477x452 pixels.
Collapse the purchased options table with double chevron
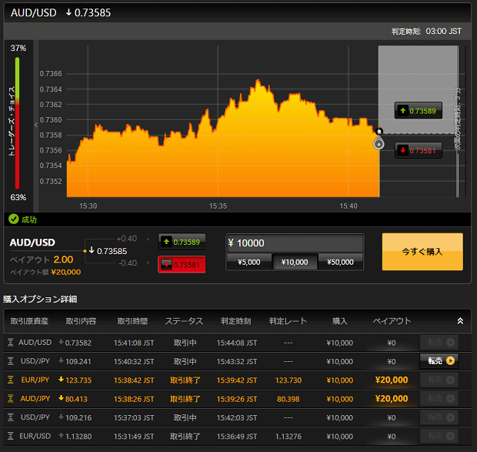[x=460, y=321]
